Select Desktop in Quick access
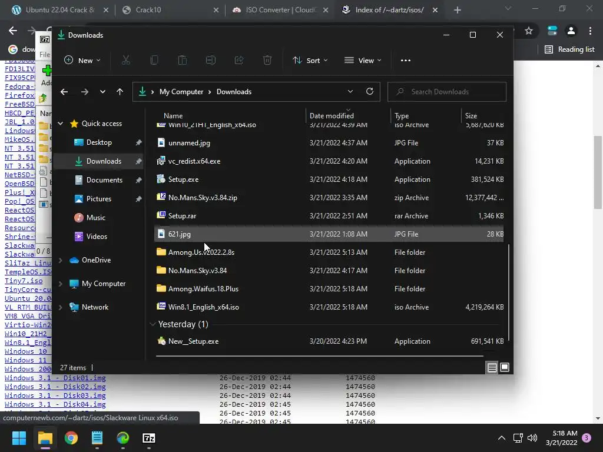603x452 pixels. (x=99, y=142)
